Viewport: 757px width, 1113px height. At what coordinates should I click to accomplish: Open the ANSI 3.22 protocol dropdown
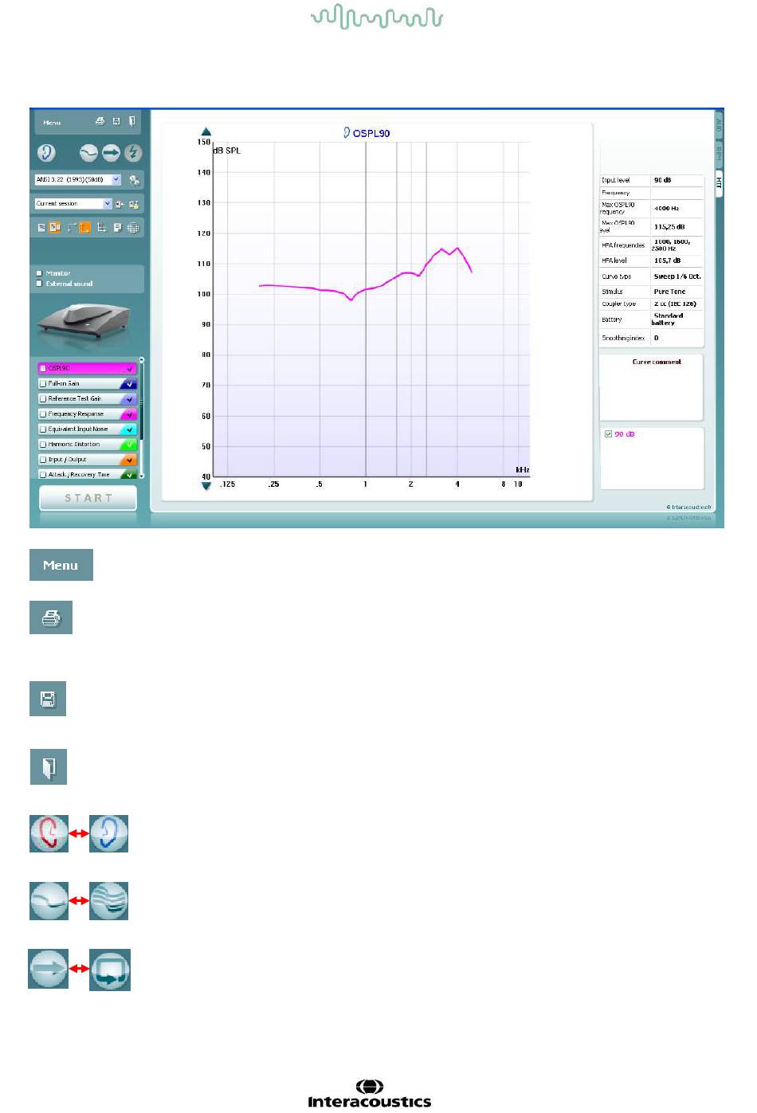(116, 180)
